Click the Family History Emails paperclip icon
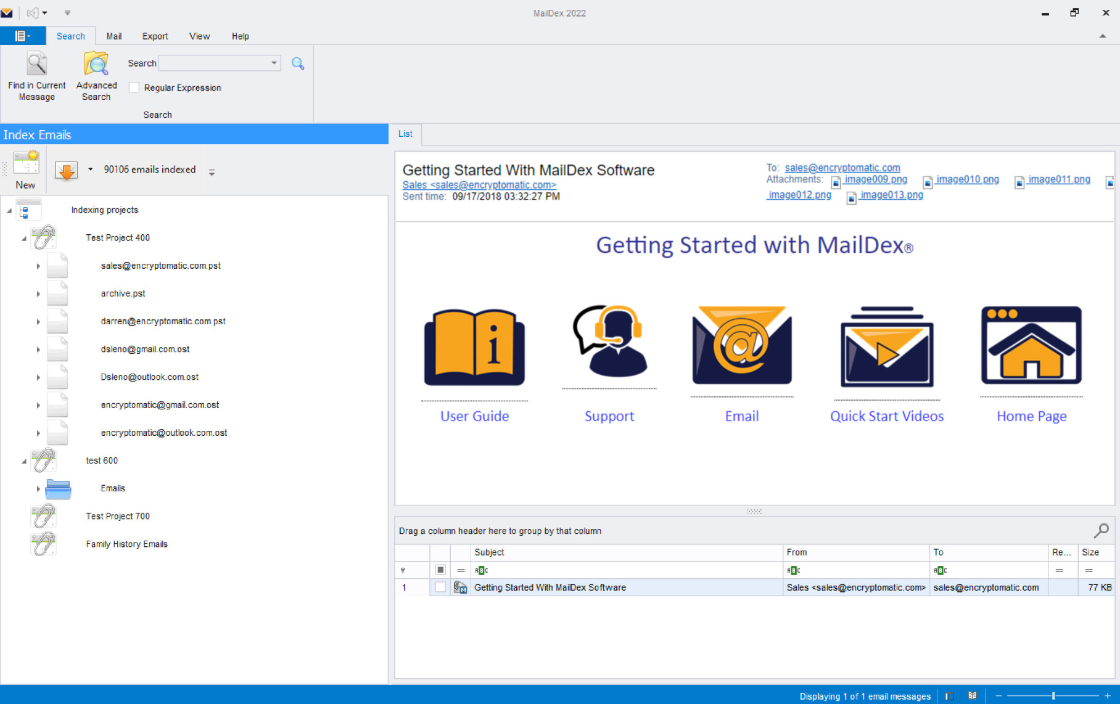This screenshot has width=1120, height=704. point(44,544)
